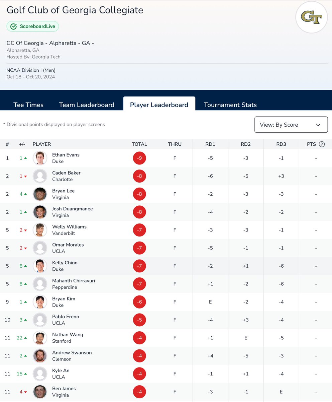Click Ben James's RD3 score E
This screenshot has height=402, width=332.
[281, 392]
